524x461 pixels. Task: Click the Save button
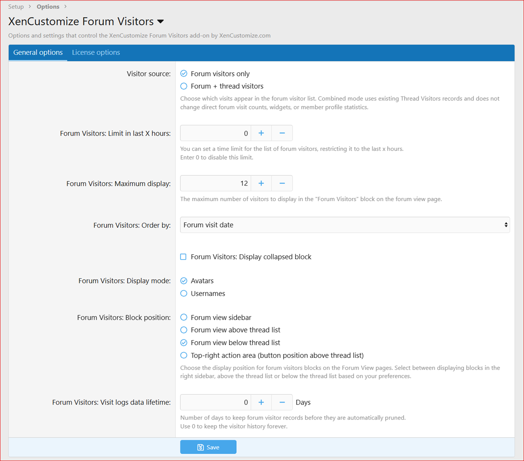tap(208, 447)
